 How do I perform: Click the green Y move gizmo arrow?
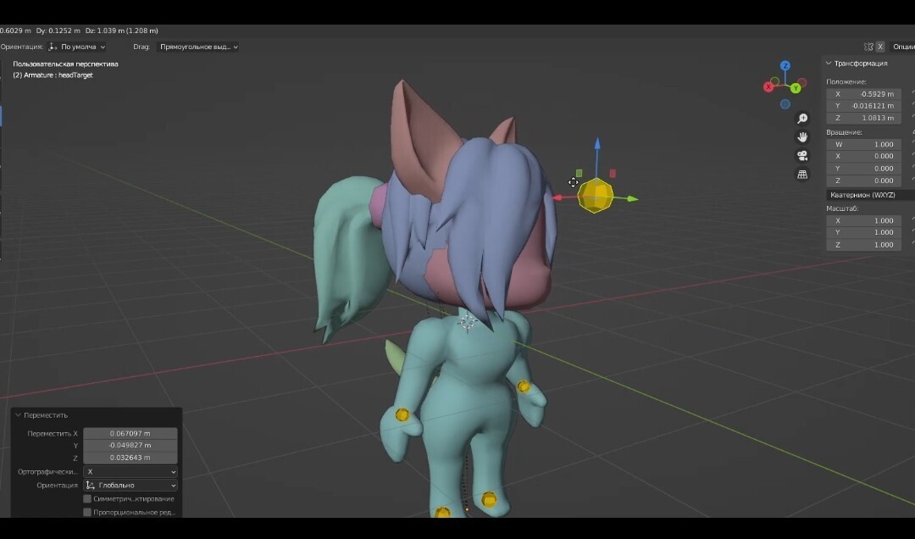pos(632,199)
